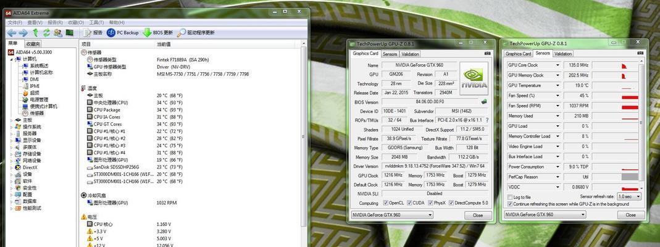The image size is (660, 247).
Task: Open GPU selector dropdown in Sensors window
Action: (x=545, y=215)
